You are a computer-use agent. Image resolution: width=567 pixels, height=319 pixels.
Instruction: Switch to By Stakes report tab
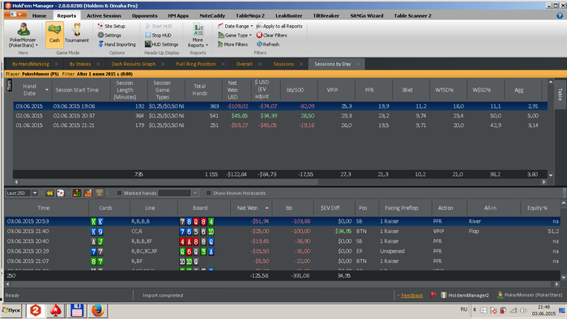80,64
